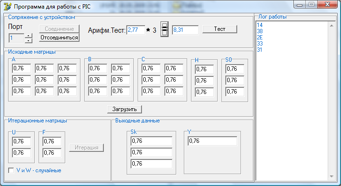The height and width of the screenshot is (186, 341).
Task: Click Загрузить to load matrices
Action: pyautogui.click(x=124, y=109)
